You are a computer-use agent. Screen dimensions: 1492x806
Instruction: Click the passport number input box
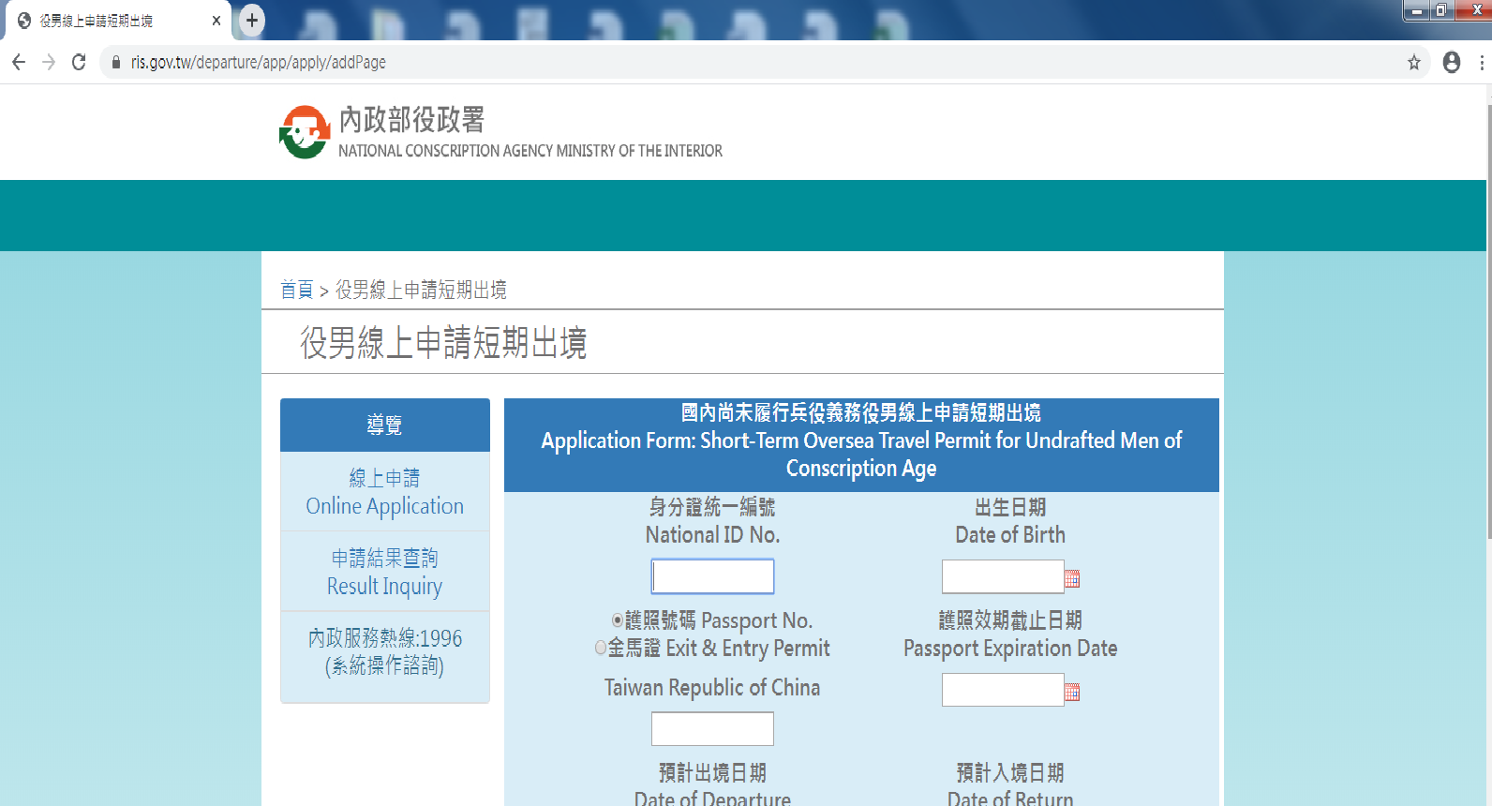(712, 728)
